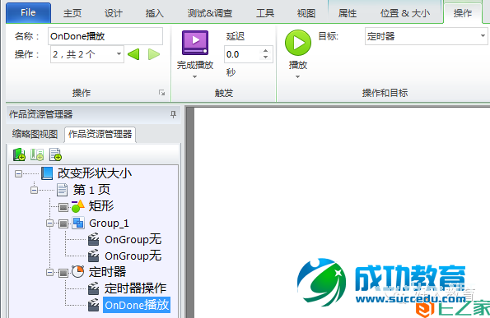This screenshot has width=490, height=318.
Task: Click the add page toolbar icon
Action: coord(55,154)
